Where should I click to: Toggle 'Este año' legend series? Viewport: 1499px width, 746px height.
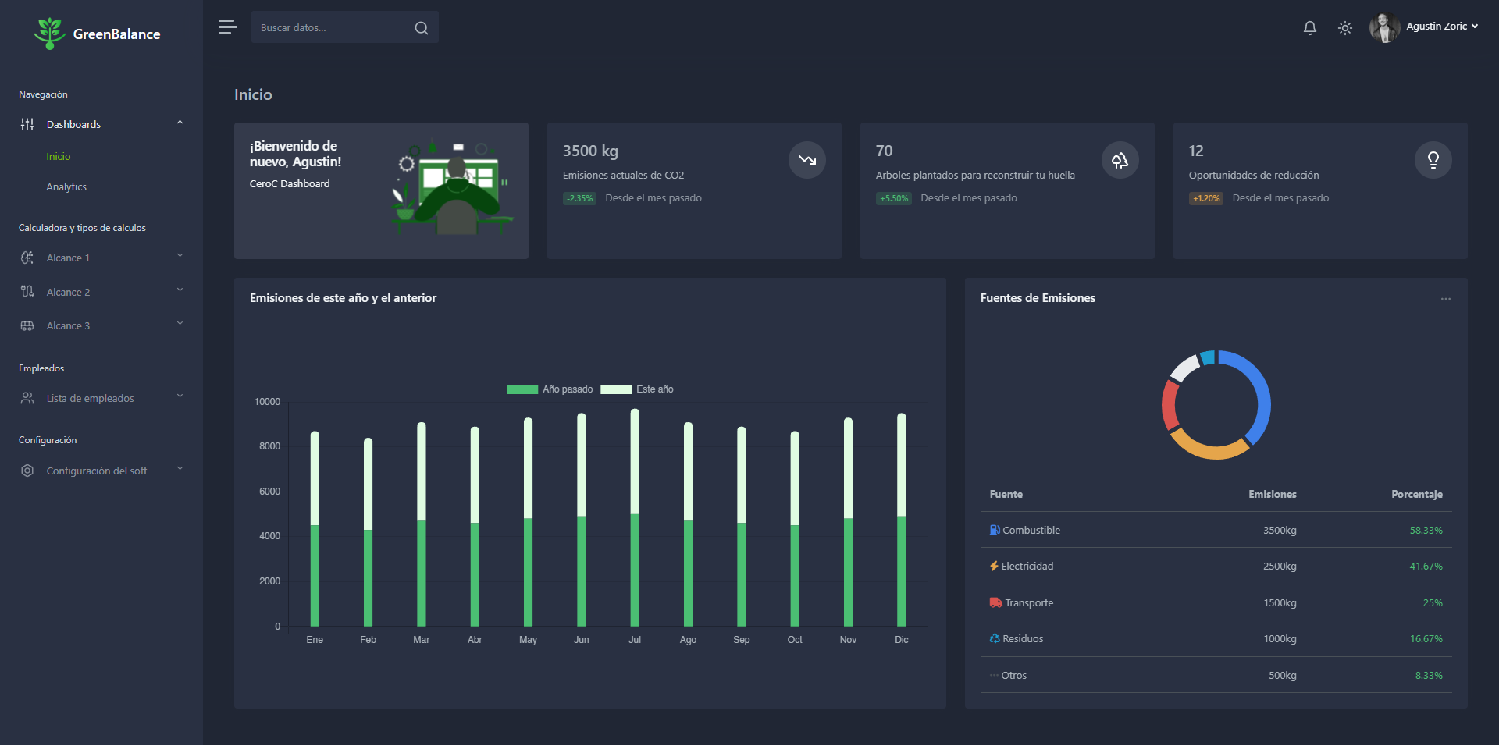tap(637, 389)
